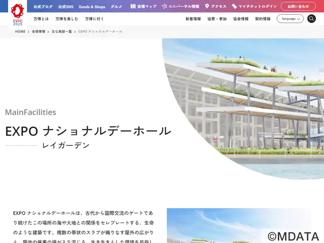Go to Goods & Shops
Screen dimensions: 324x243
pyautogui.click(x=92, y=6)
